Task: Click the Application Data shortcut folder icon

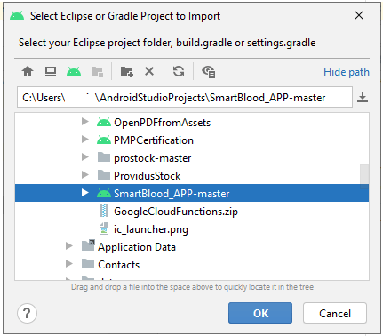Action: pyautogui.click(x=88, y=246)
